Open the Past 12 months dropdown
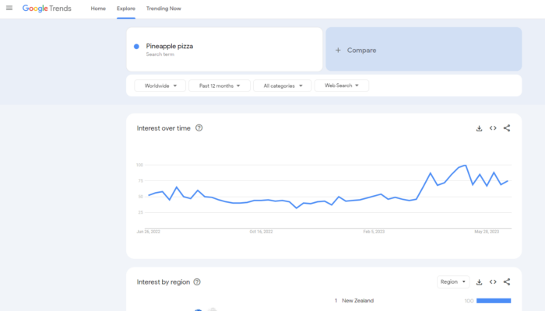The height and width of the screenshot is (311, 545). pyautogui.click(x=220, y=86)
